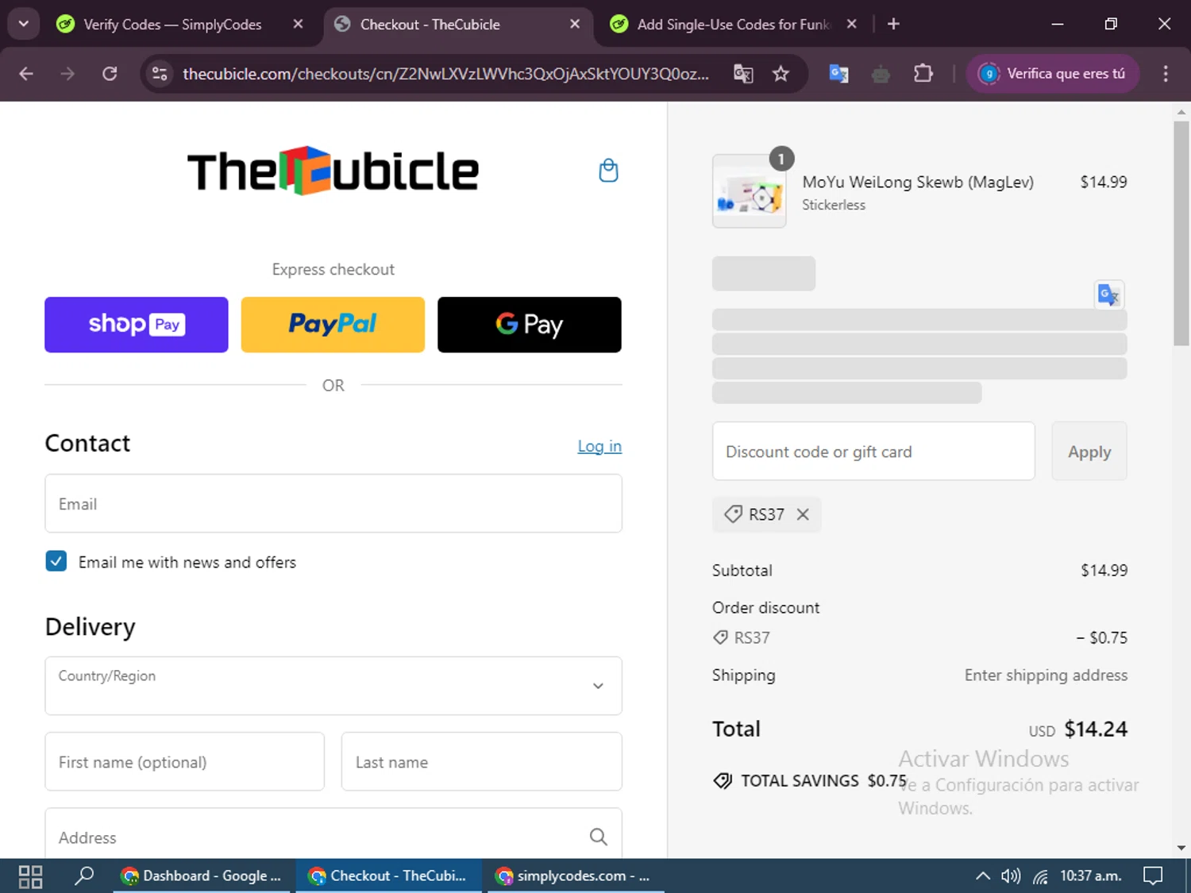Open simplycodes.com taskbar window

(575, 876)
